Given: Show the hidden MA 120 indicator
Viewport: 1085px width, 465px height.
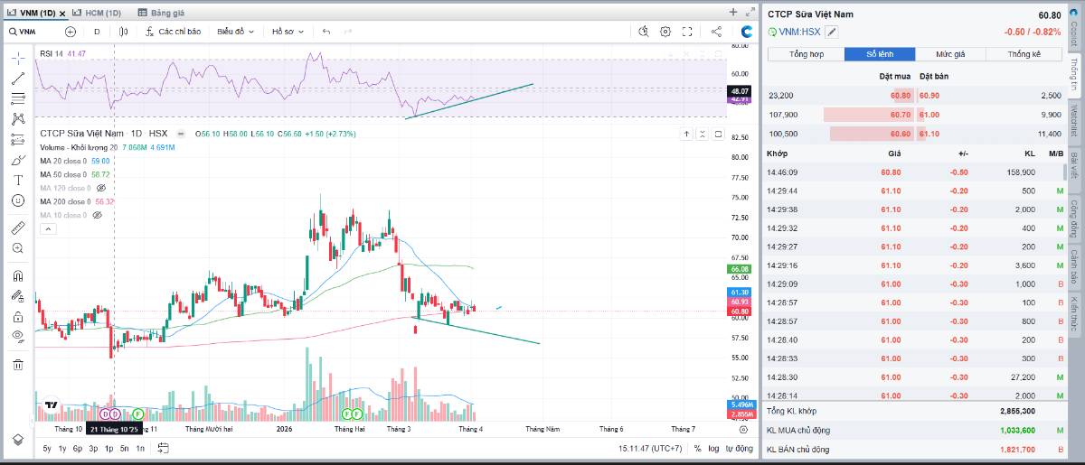Looking at the screenshot, I should (x=101, y=188).
